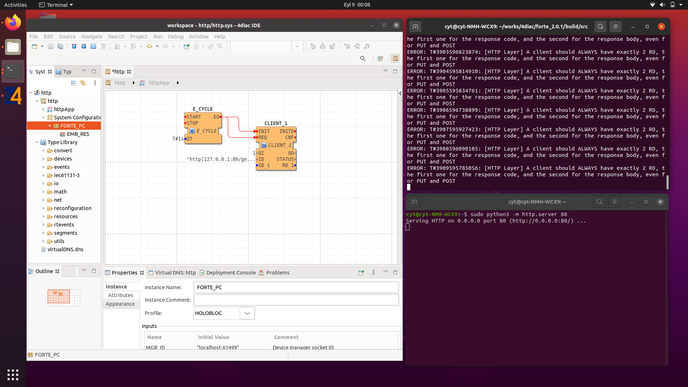Click new tab icon in forte terminal
Viewport: 688px width, 387px height.
click(415, 27)
